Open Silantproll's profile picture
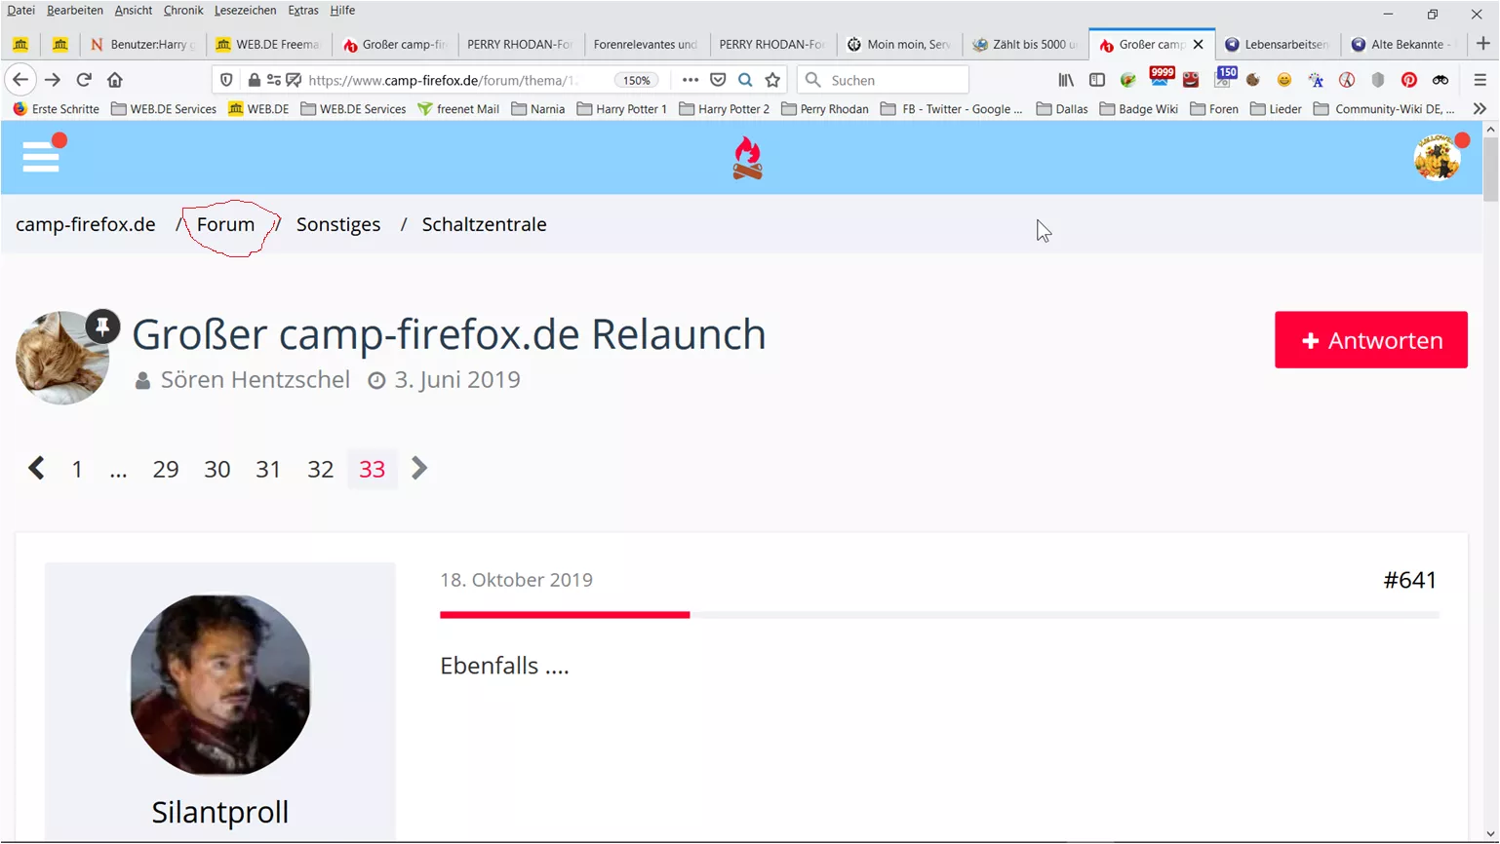Screen dimensions: 1500x844 (x=220, y=685)
